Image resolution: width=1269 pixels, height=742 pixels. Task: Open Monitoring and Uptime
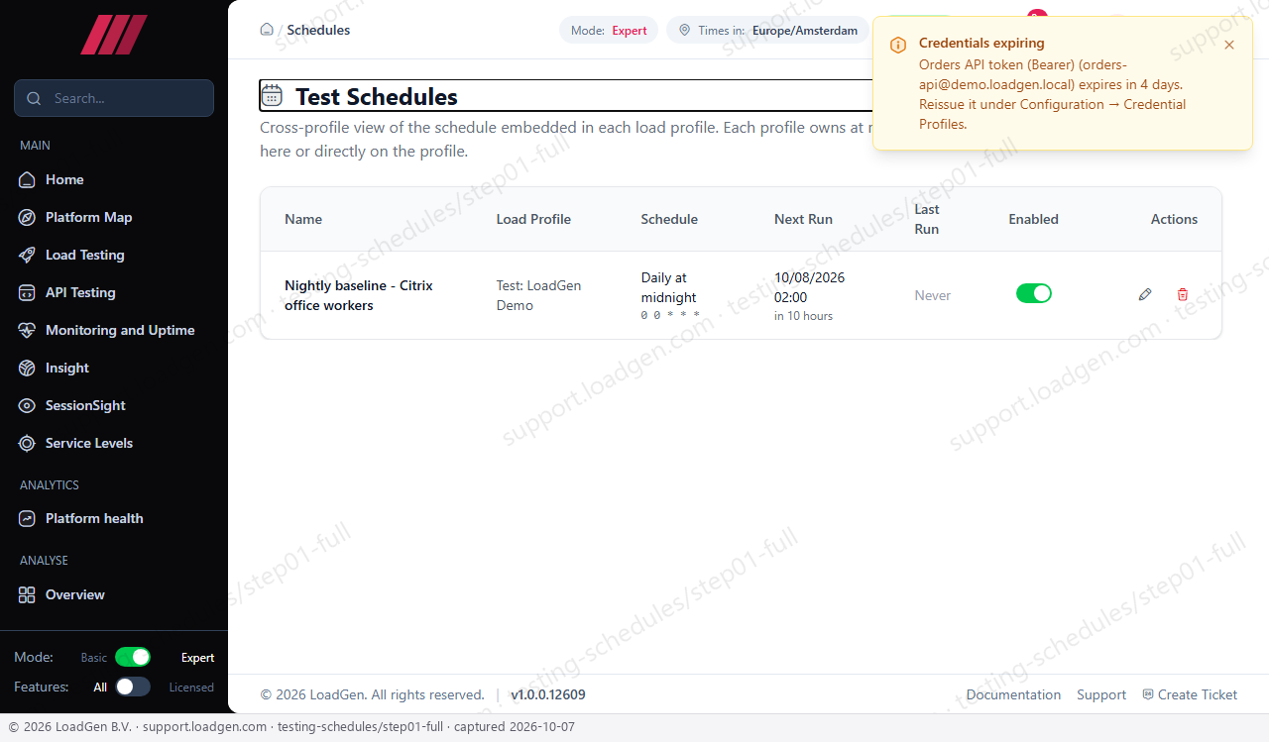(x=114, y=330)
